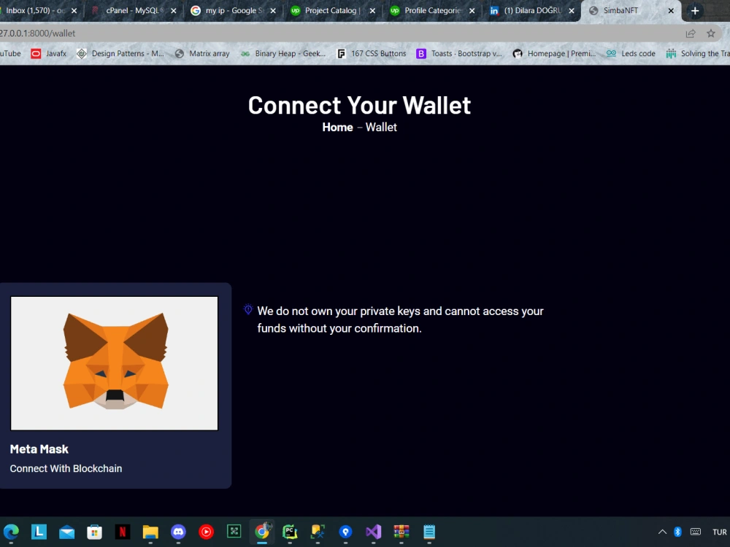Click the touch keyboard tray icon
730x547 pixels.
tap(696, 532)
